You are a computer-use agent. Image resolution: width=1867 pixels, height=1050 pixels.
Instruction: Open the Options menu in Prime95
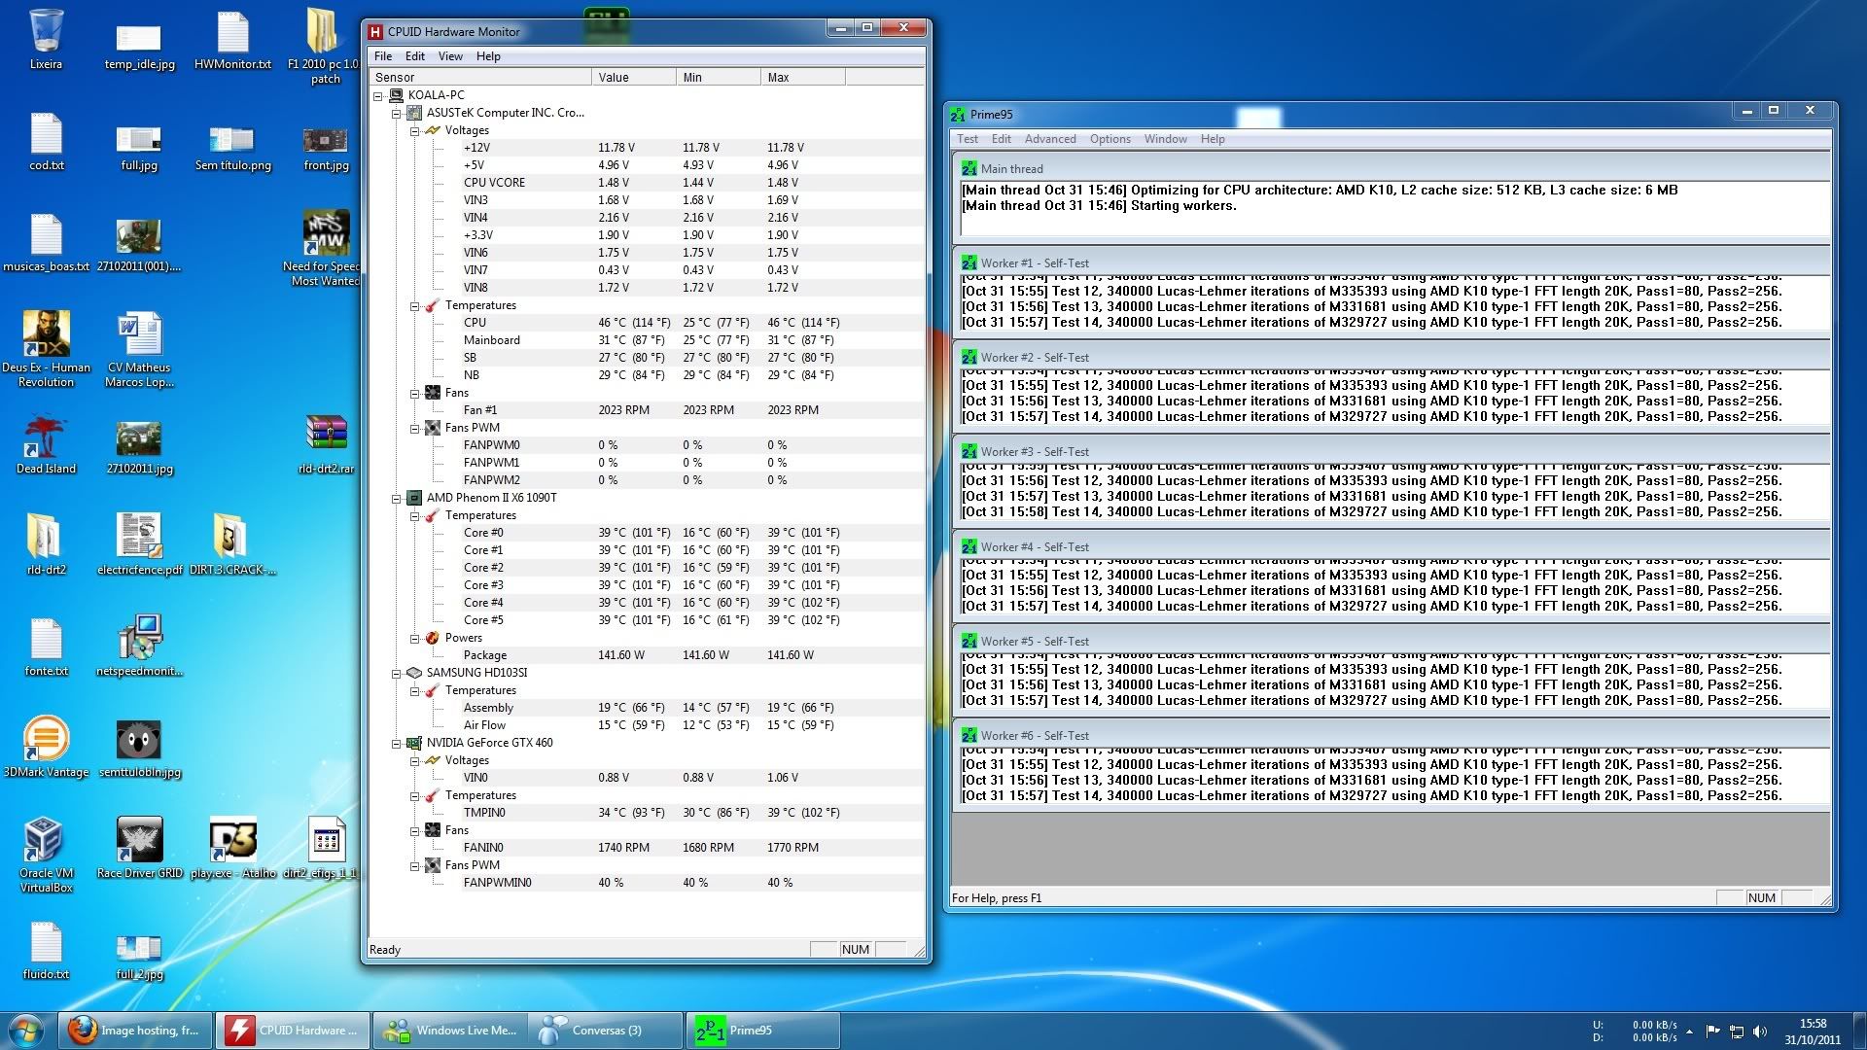click(1110, 139)
